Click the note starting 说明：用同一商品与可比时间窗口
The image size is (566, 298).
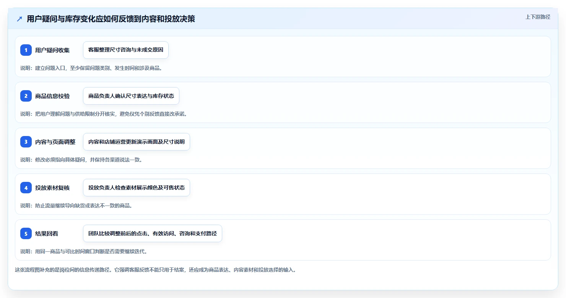(x=84, y=251)
